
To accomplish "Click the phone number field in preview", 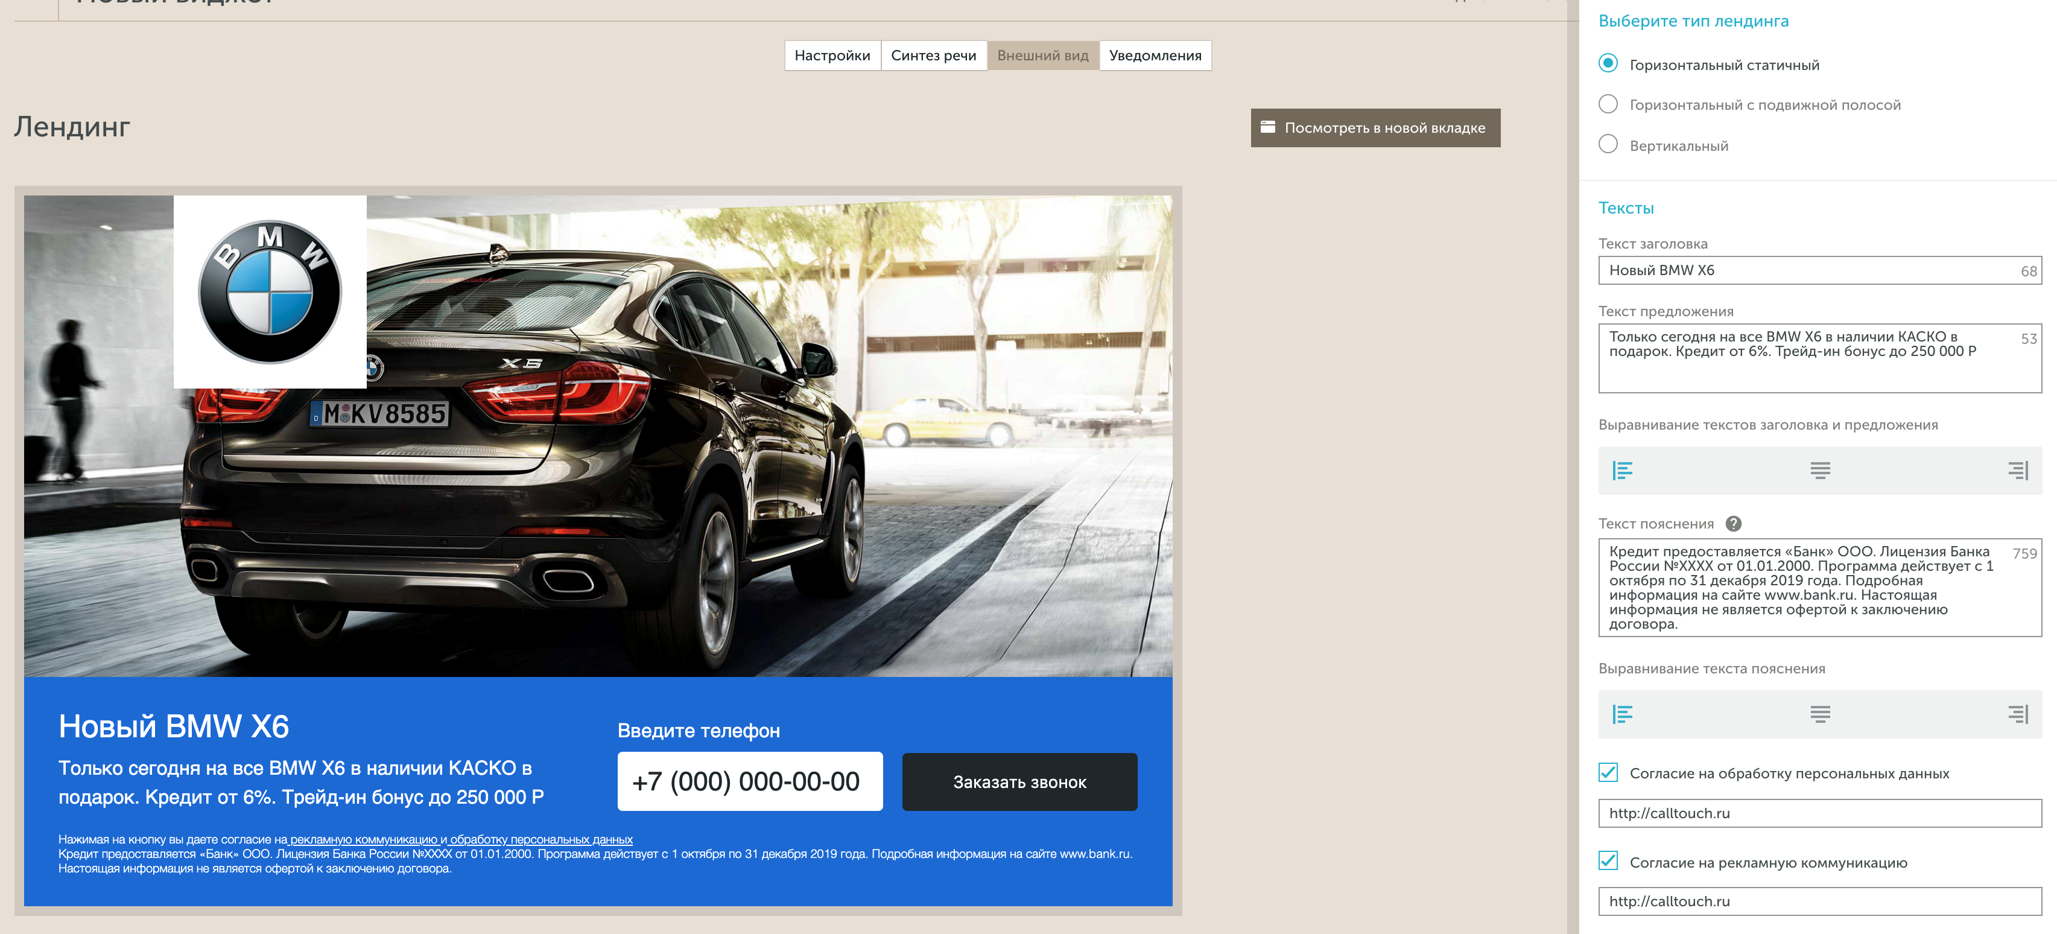I will point(750,781).
